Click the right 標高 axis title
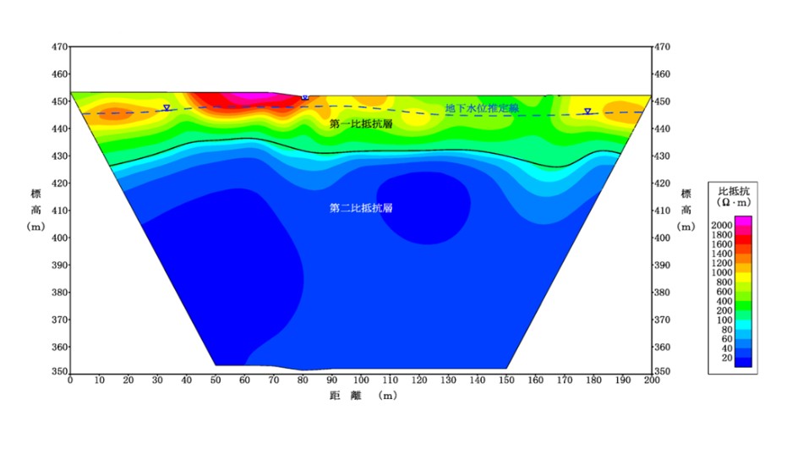Viewport: 803px width, 465px height. [x=686, y=209]
